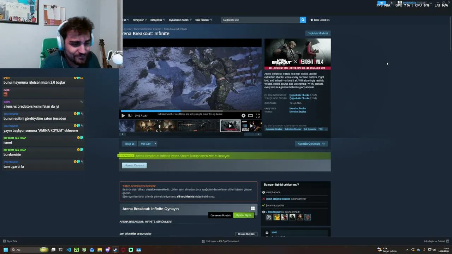Select the DEV TALK video thumbnail
This screenshot has height=254, width=452.
click(251, 126)
